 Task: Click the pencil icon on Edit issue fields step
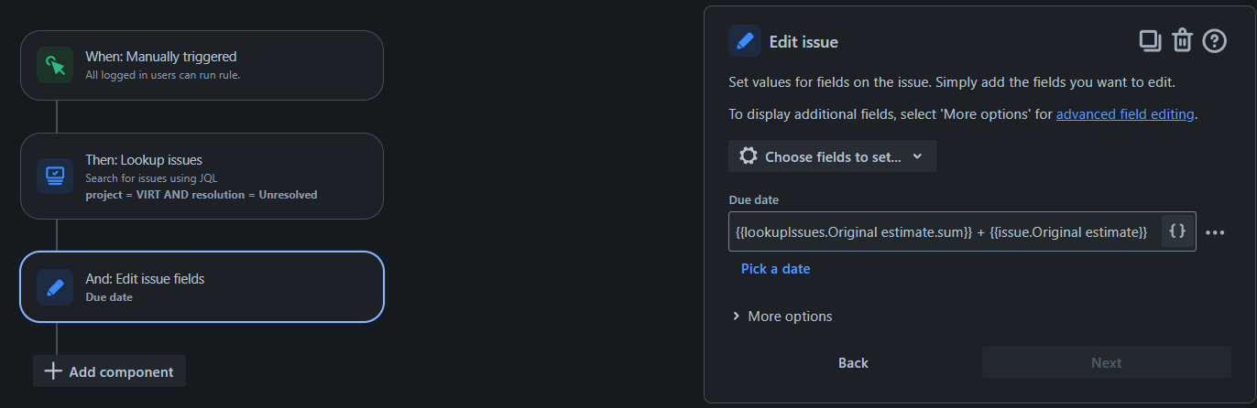coord(55,287)
